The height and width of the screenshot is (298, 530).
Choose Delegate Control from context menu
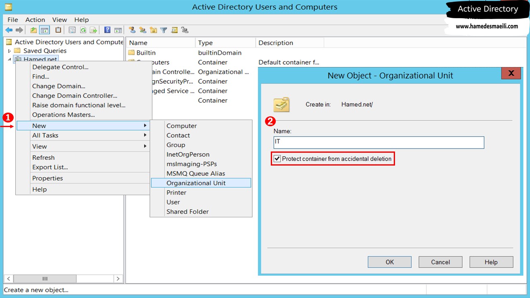(83, 67)
